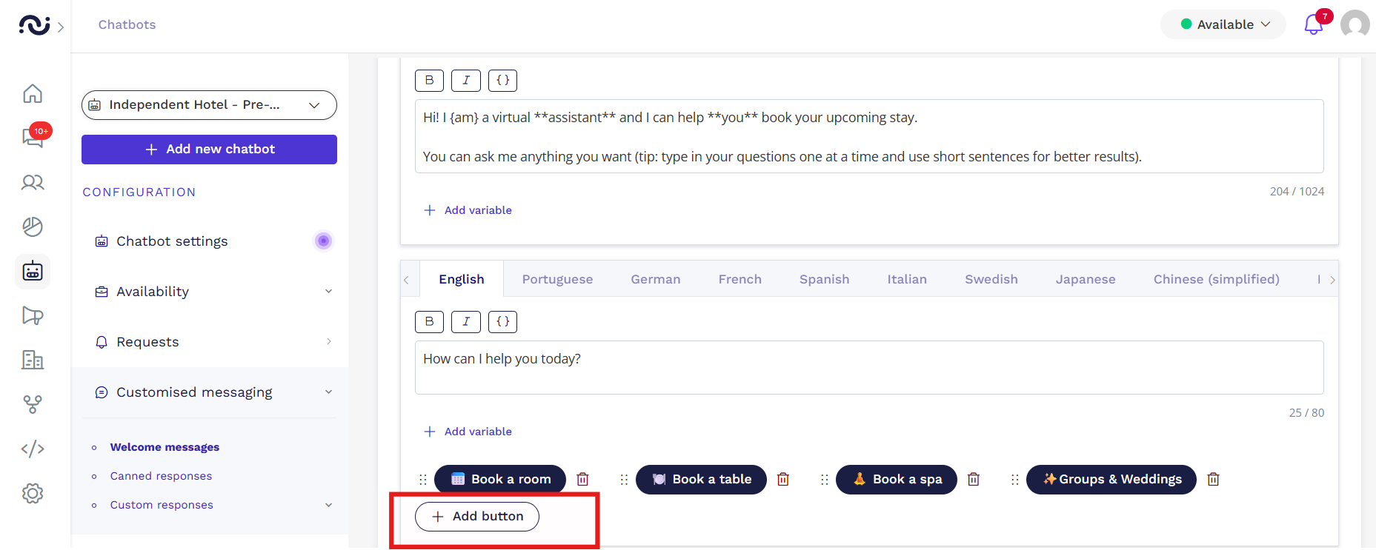
Task: Open the contacts people icon
Action: pos(33,183)
